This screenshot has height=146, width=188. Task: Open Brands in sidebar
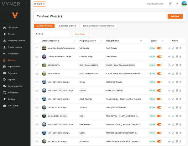tap(11, 34)
